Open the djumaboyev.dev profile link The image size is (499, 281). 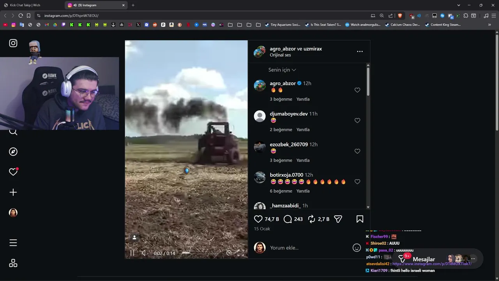289,114
